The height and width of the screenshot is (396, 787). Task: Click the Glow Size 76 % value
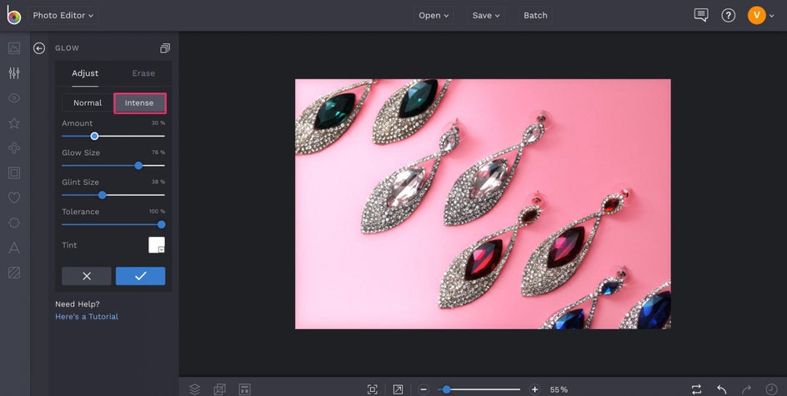(158, 153)
